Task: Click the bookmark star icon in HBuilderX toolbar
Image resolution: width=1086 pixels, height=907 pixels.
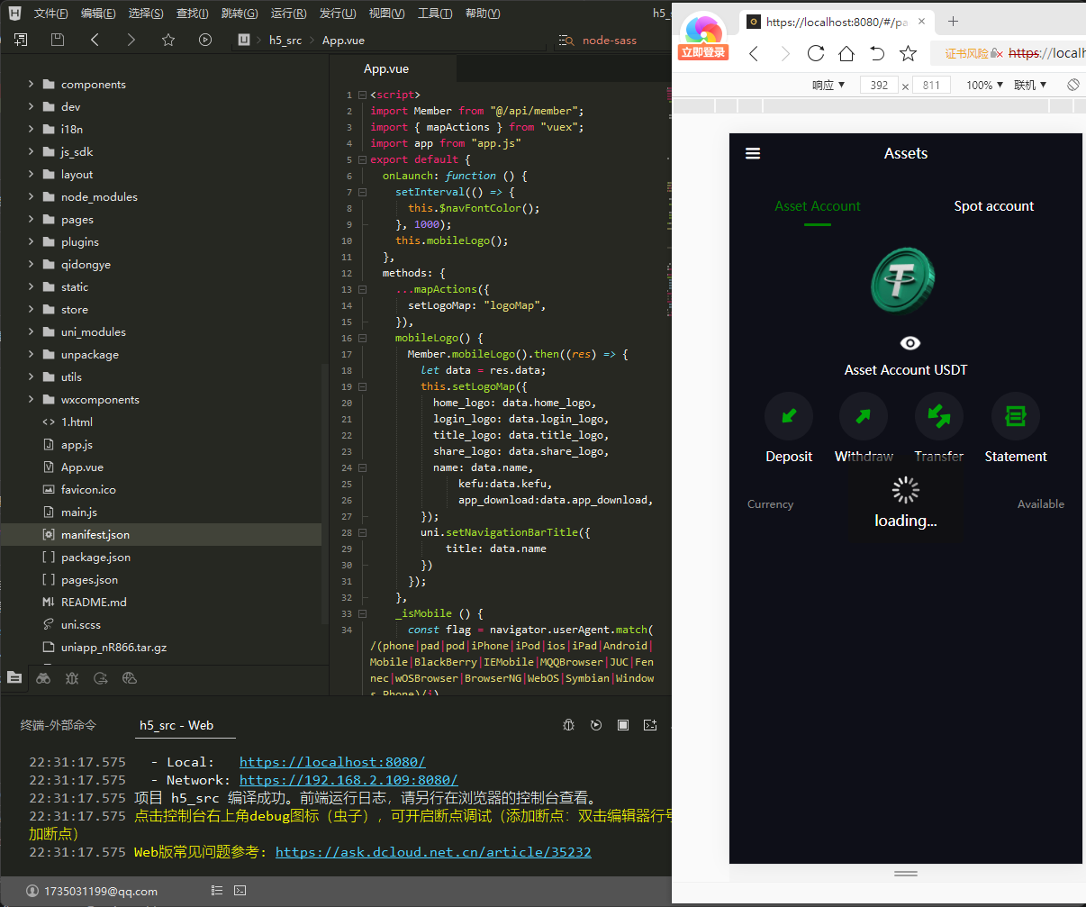Action: [x=167, y=40]
